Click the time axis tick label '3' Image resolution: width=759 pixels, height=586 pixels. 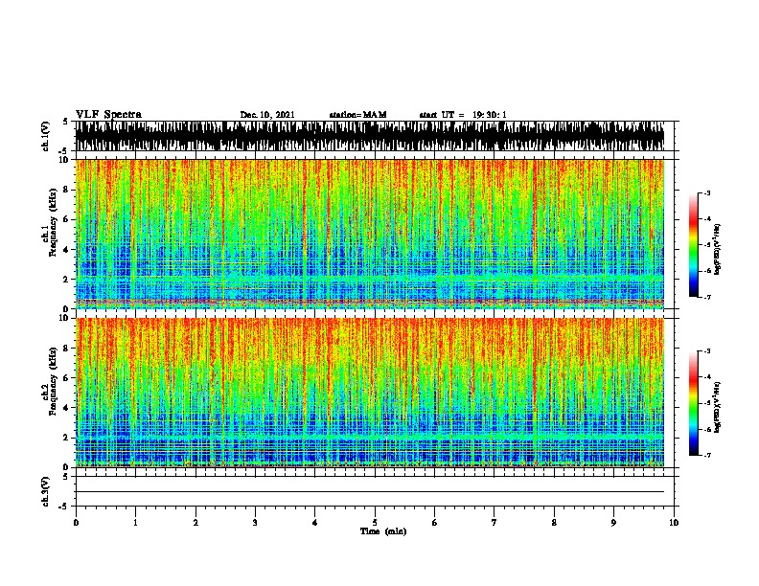pyautogui.click(x=255, y=523)
